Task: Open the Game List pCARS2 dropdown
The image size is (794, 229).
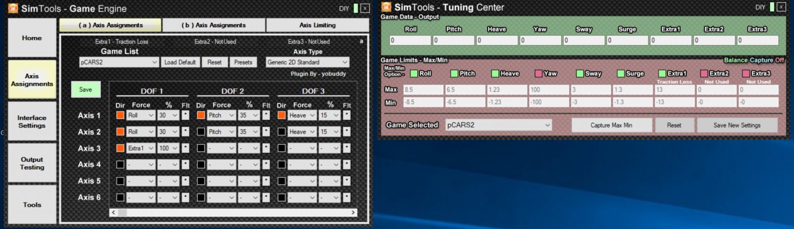Action: pos(119,62)
